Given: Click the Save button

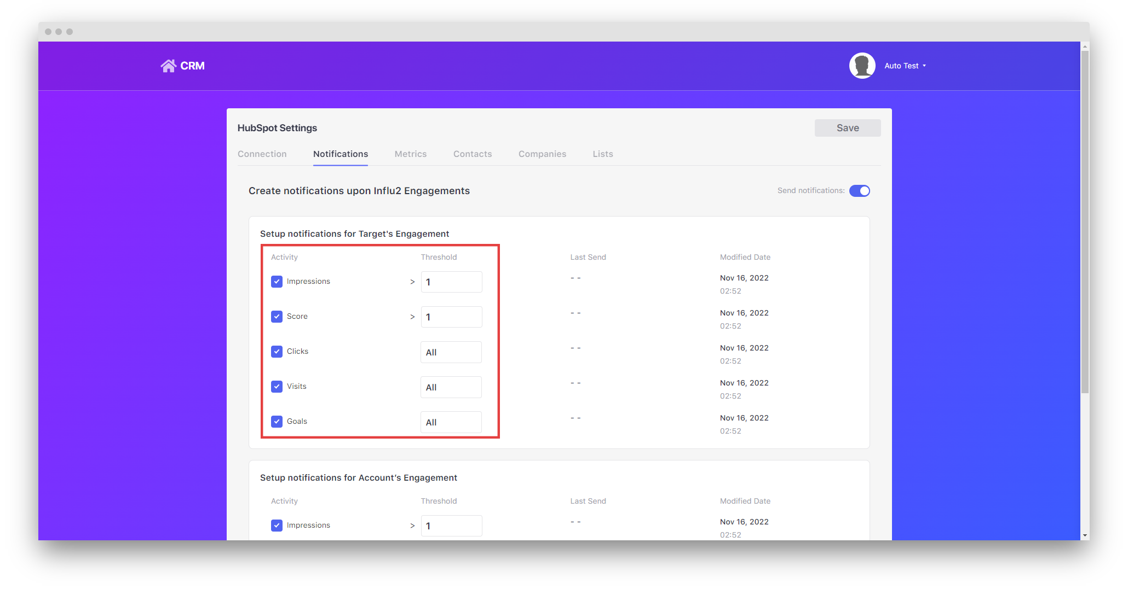Looking at the screenshot, I should (x=847, y=127).
